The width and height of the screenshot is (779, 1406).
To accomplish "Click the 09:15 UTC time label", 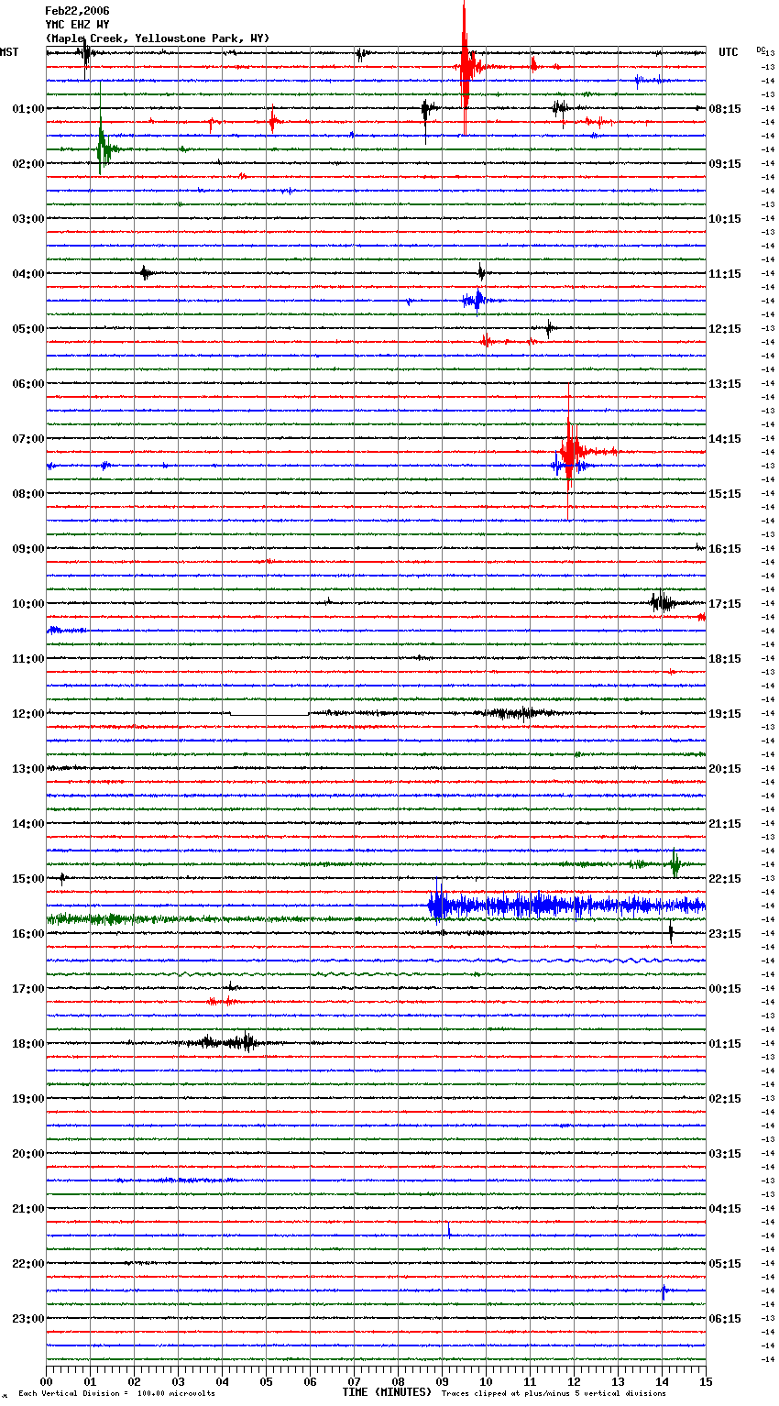I will click(x=725, y=164).
